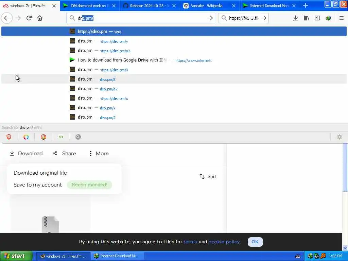
Task: Click the zip file thumbnail
Action: click(50, 224)
